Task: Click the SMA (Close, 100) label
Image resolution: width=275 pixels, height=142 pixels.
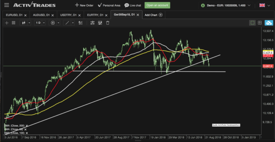Action: click(14, 133)
